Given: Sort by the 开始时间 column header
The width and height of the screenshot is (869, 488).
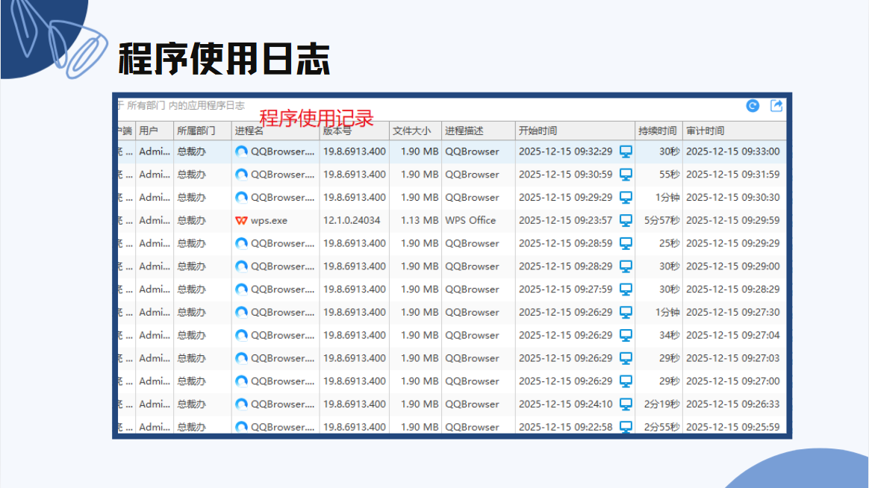Looking at the screenshot, I should [x=575, y=131].
